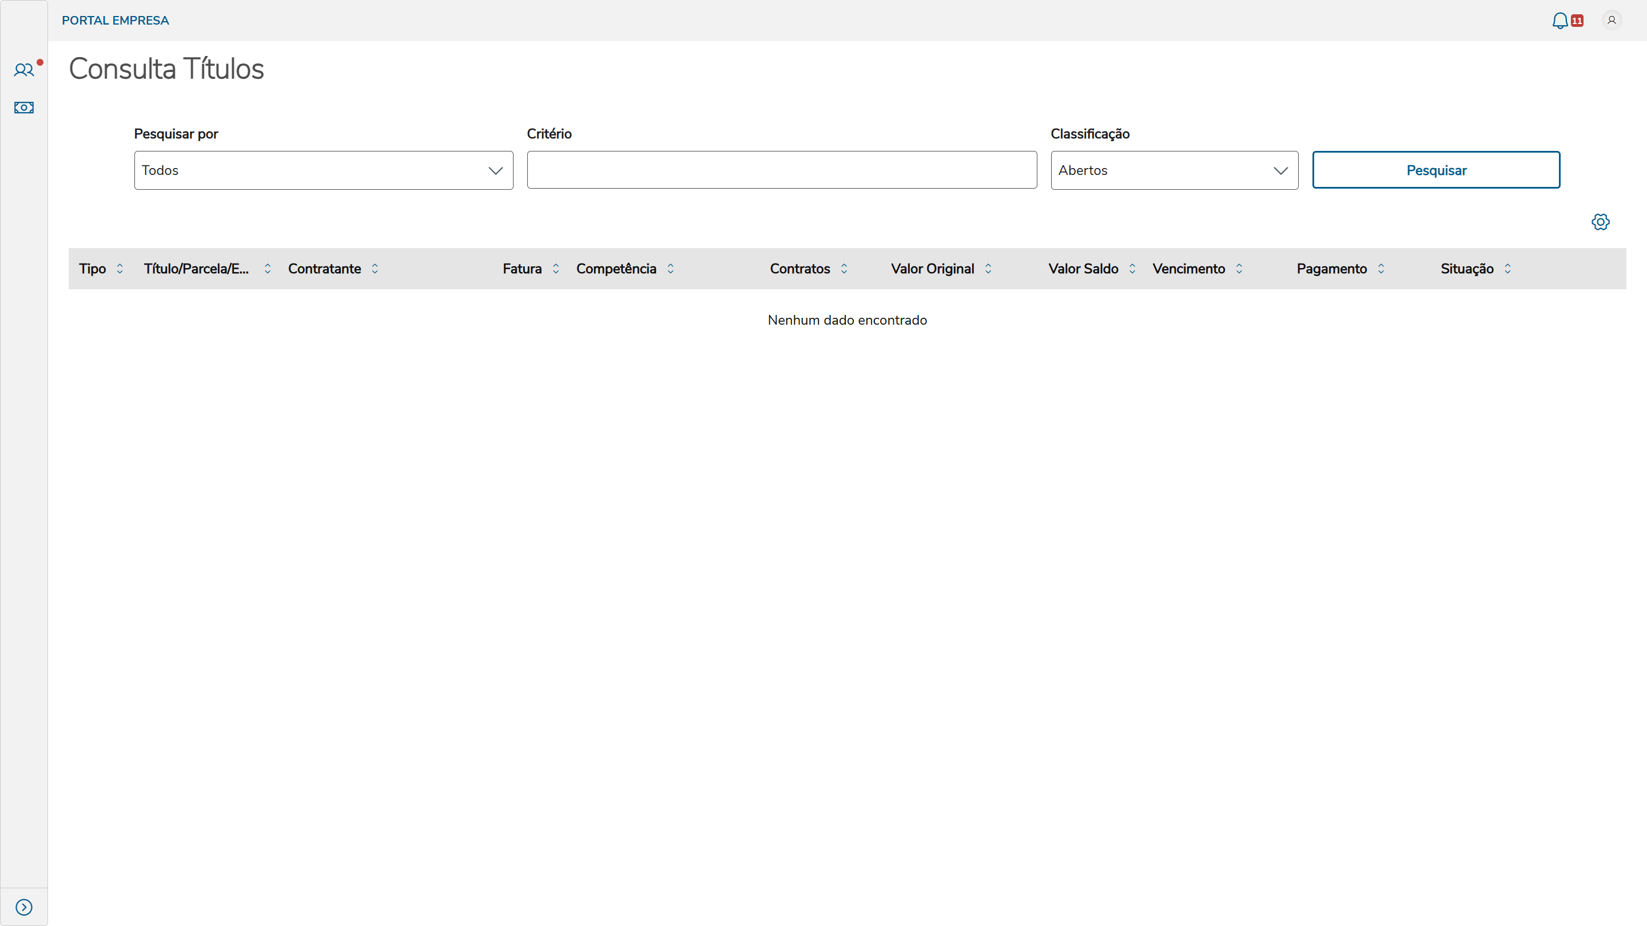Expand the sidebar with arrow icon
1647x926 pixels.
pos(23,907)
